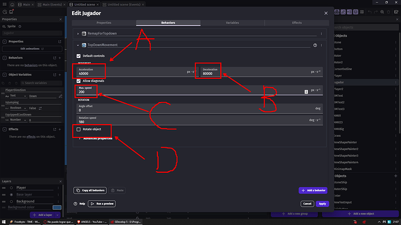Enable the Rotate object checkbox
The height and width of the screenshot is (225, 401).
(78, 129)
